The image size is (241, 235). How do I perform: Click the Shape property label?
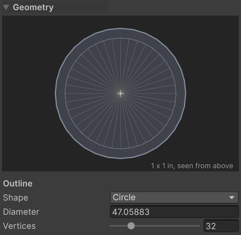click(16, 197)
